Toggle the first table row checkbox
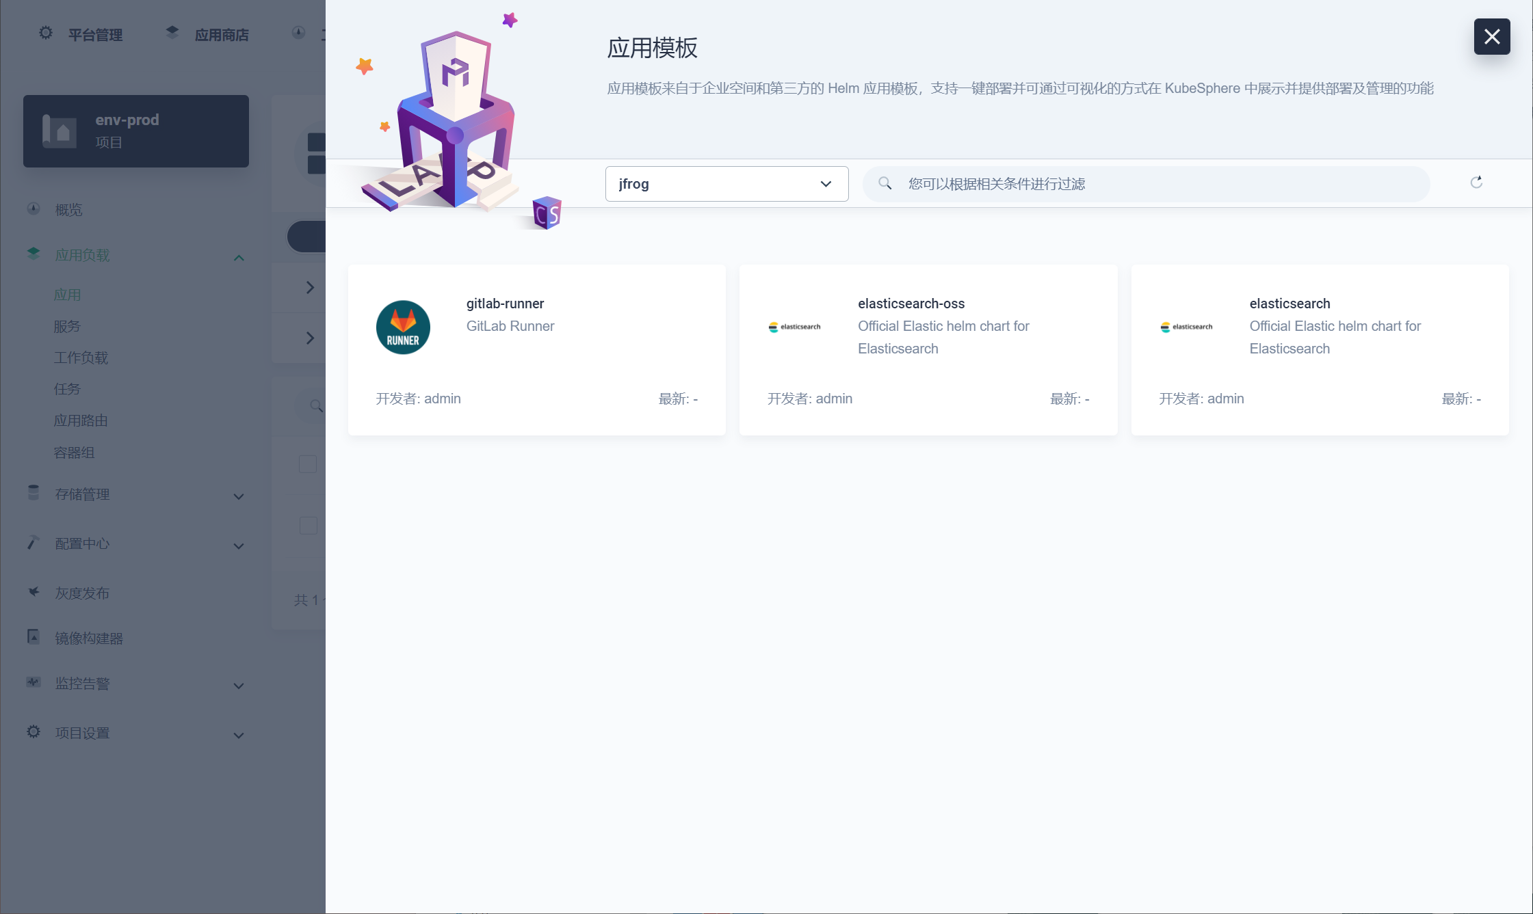 click(308, 464)
